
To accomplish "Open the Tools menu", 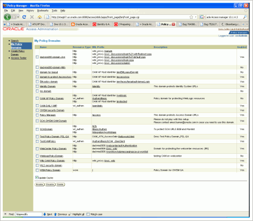I will click(54, 10).
